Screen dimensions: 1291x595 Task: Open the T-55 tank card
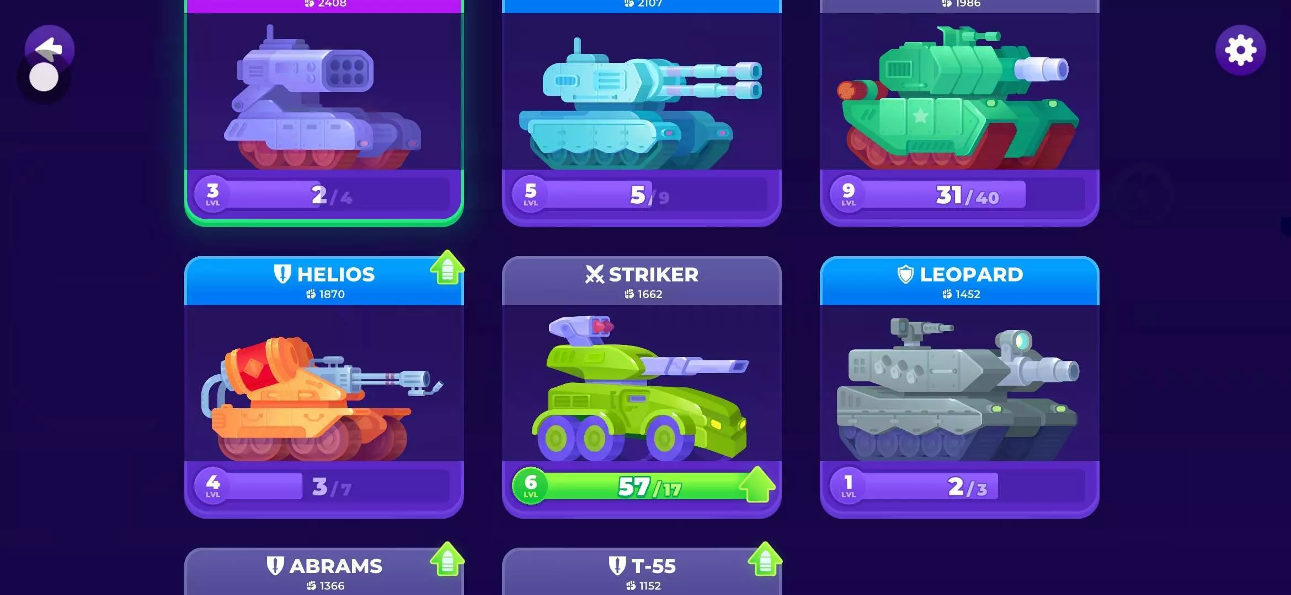pos(642,571)
